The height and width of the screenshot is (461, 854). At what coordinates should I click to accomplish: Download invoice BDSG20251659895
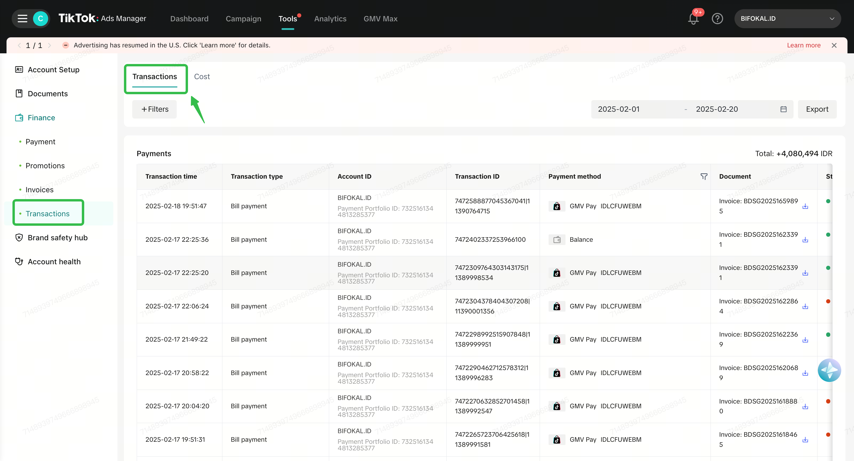point(805,206)
